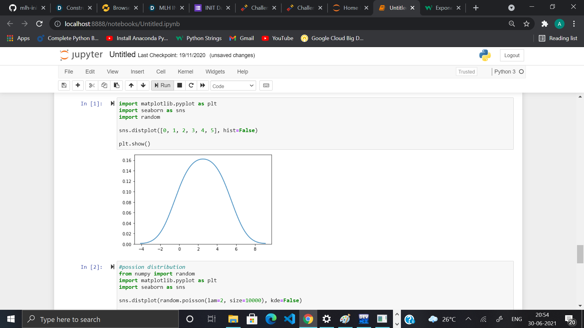This screenshot has height=328, width=584.
Task: Cut selected cells with the scissors icon
Action: pos(92,85)
